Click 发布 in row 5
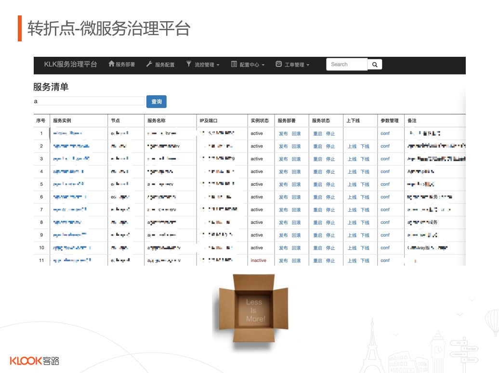Image resolution: width=499 pixels, height=373 pixels. (x=283, y=184)
